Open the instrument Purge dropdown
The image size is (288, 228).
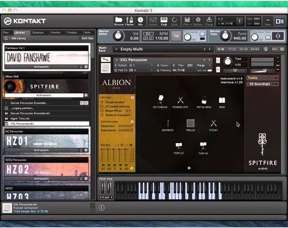point(204,65)
